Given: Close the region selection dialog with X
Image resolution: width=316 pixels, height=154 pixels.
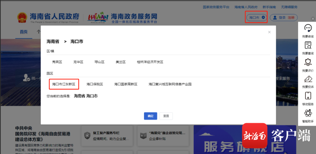Looking at the screenshot, I should tap(269, 32).
